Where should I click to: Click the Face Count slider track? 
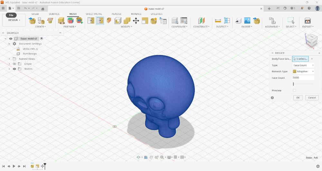303,84
